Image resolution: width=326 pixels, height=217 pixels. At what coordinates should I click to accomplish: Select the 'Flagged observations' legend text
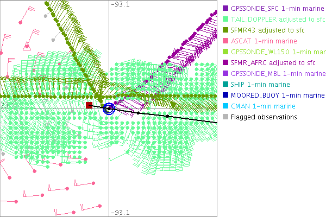264,117
